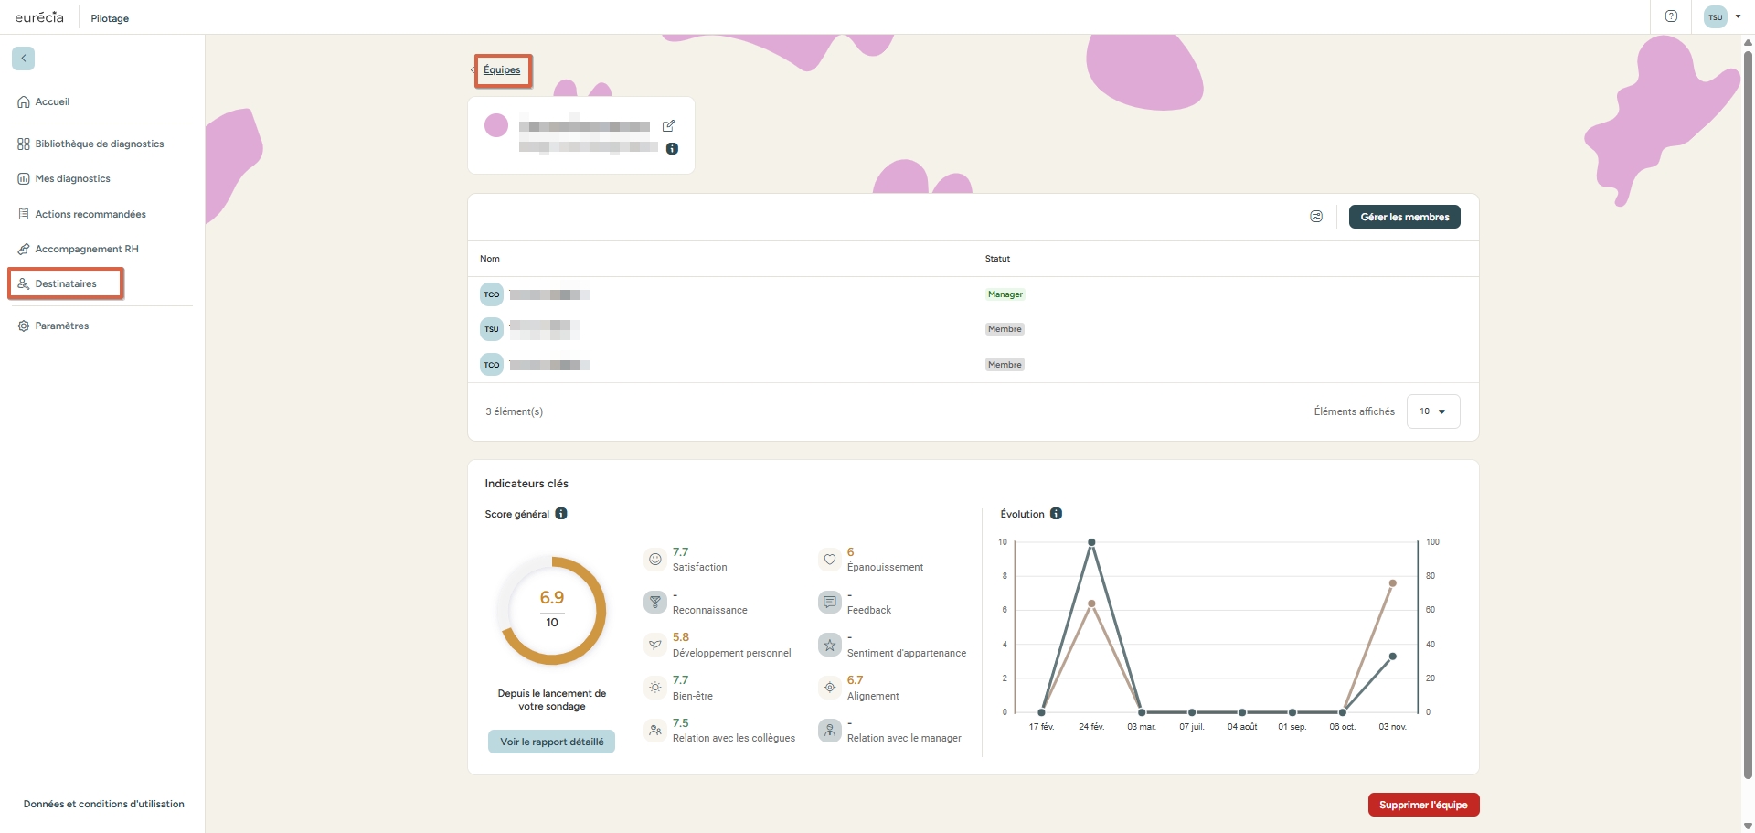Collapse the sidebar with the arrow button

(24, 59)
